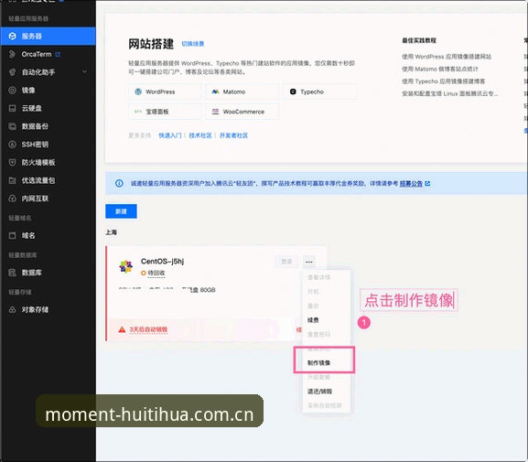Click the blue 新建 create button
The image size is (528, 462).
click(121, 211)
